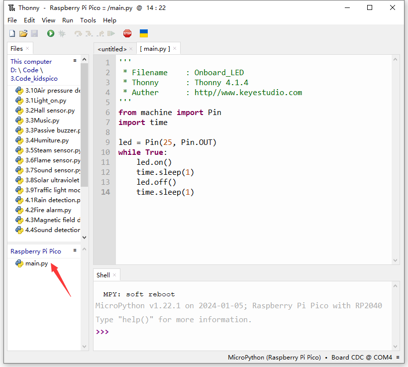Close the <untitled> tab
Image resolution: width=408 pixels, height=367 pixels.
(131, 49)
